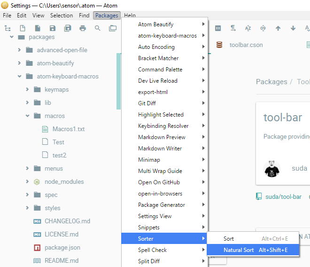
Task: Click the Packages breadcrumb link
Action: (271, 82)
